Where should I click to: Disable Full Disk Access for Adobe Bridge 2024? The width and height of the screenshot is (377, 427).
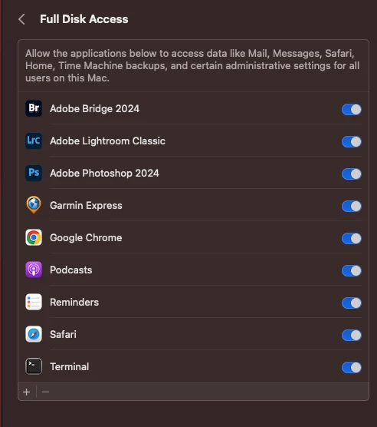[x=352, y=110]
